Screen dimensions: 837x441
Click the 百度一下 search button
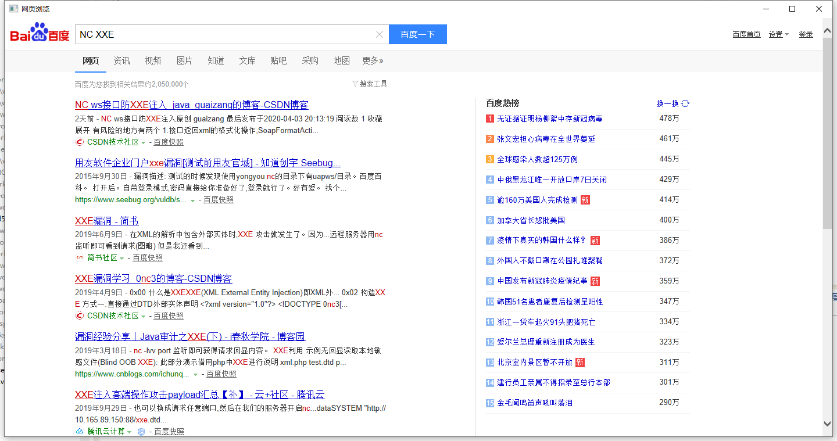click(417, 34)
